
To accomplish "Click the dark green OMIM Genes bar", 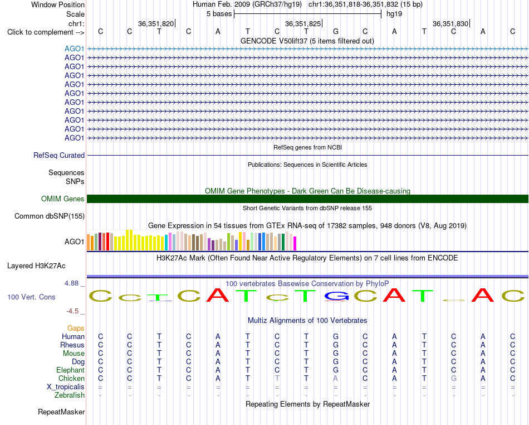I will click(307, 199).
